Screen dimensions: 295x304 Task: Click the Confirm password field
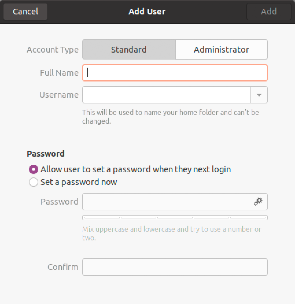(175, 267)
